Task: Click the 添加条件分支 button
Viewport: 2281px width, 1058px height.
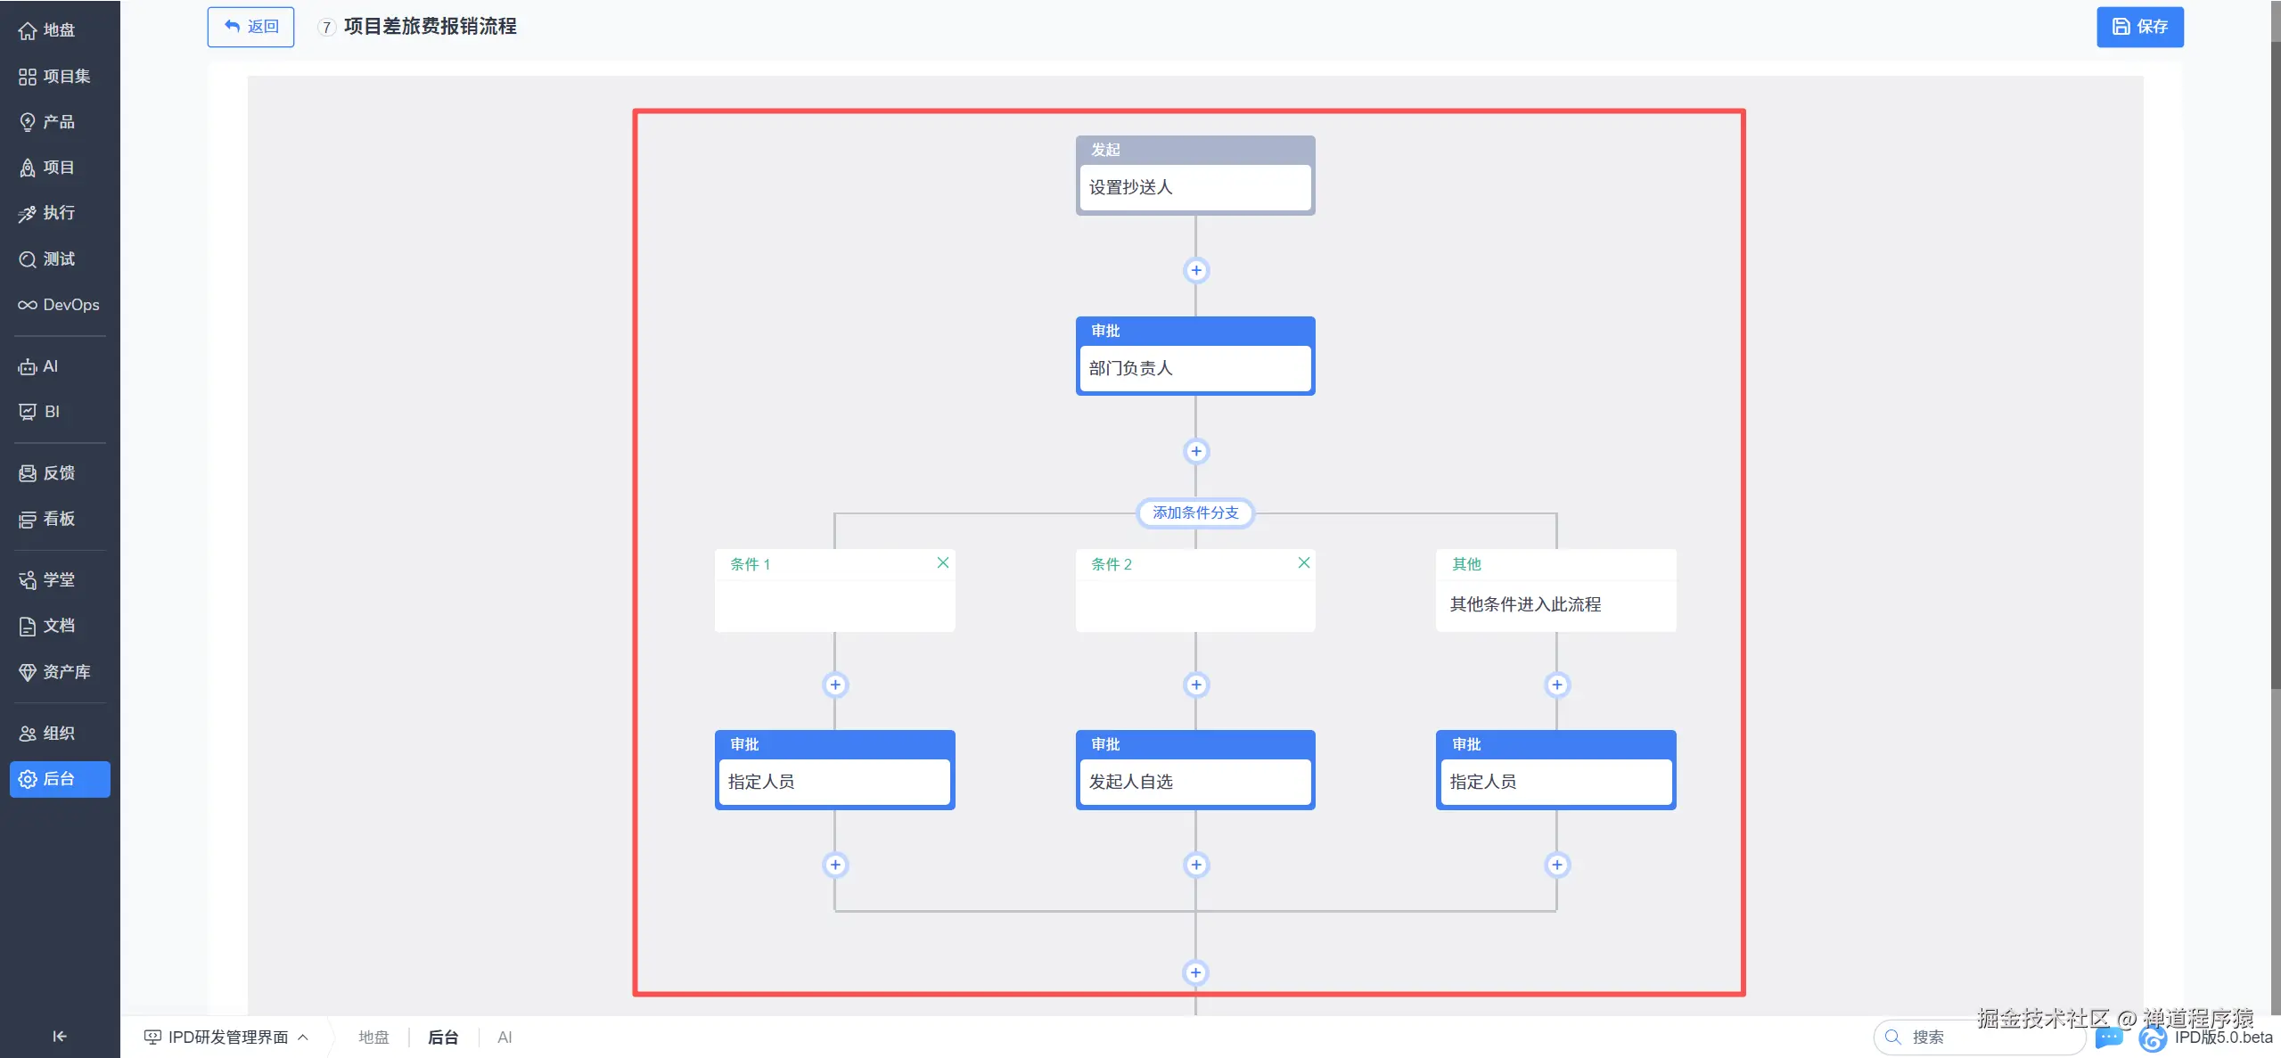Action: 1195,513
